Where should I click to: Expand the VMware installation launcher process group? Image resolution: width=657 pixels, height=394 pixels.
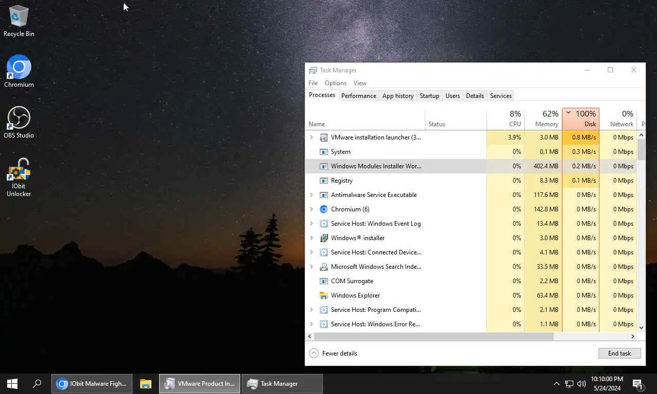(x=311, y=137)
